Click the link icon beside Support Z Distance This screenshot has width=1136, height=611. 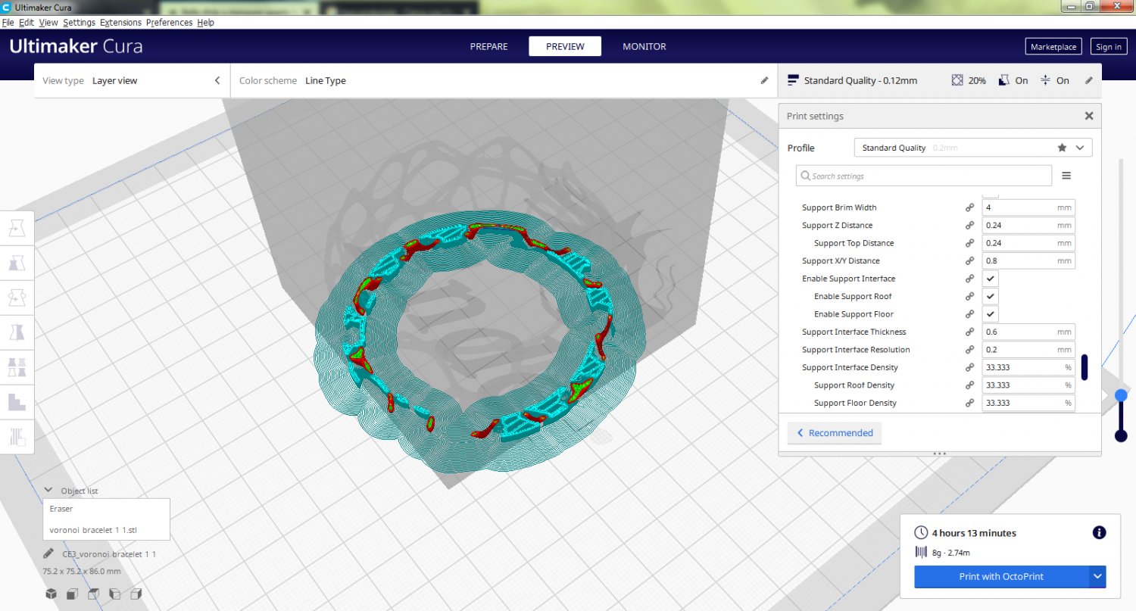tap(969, 226)
